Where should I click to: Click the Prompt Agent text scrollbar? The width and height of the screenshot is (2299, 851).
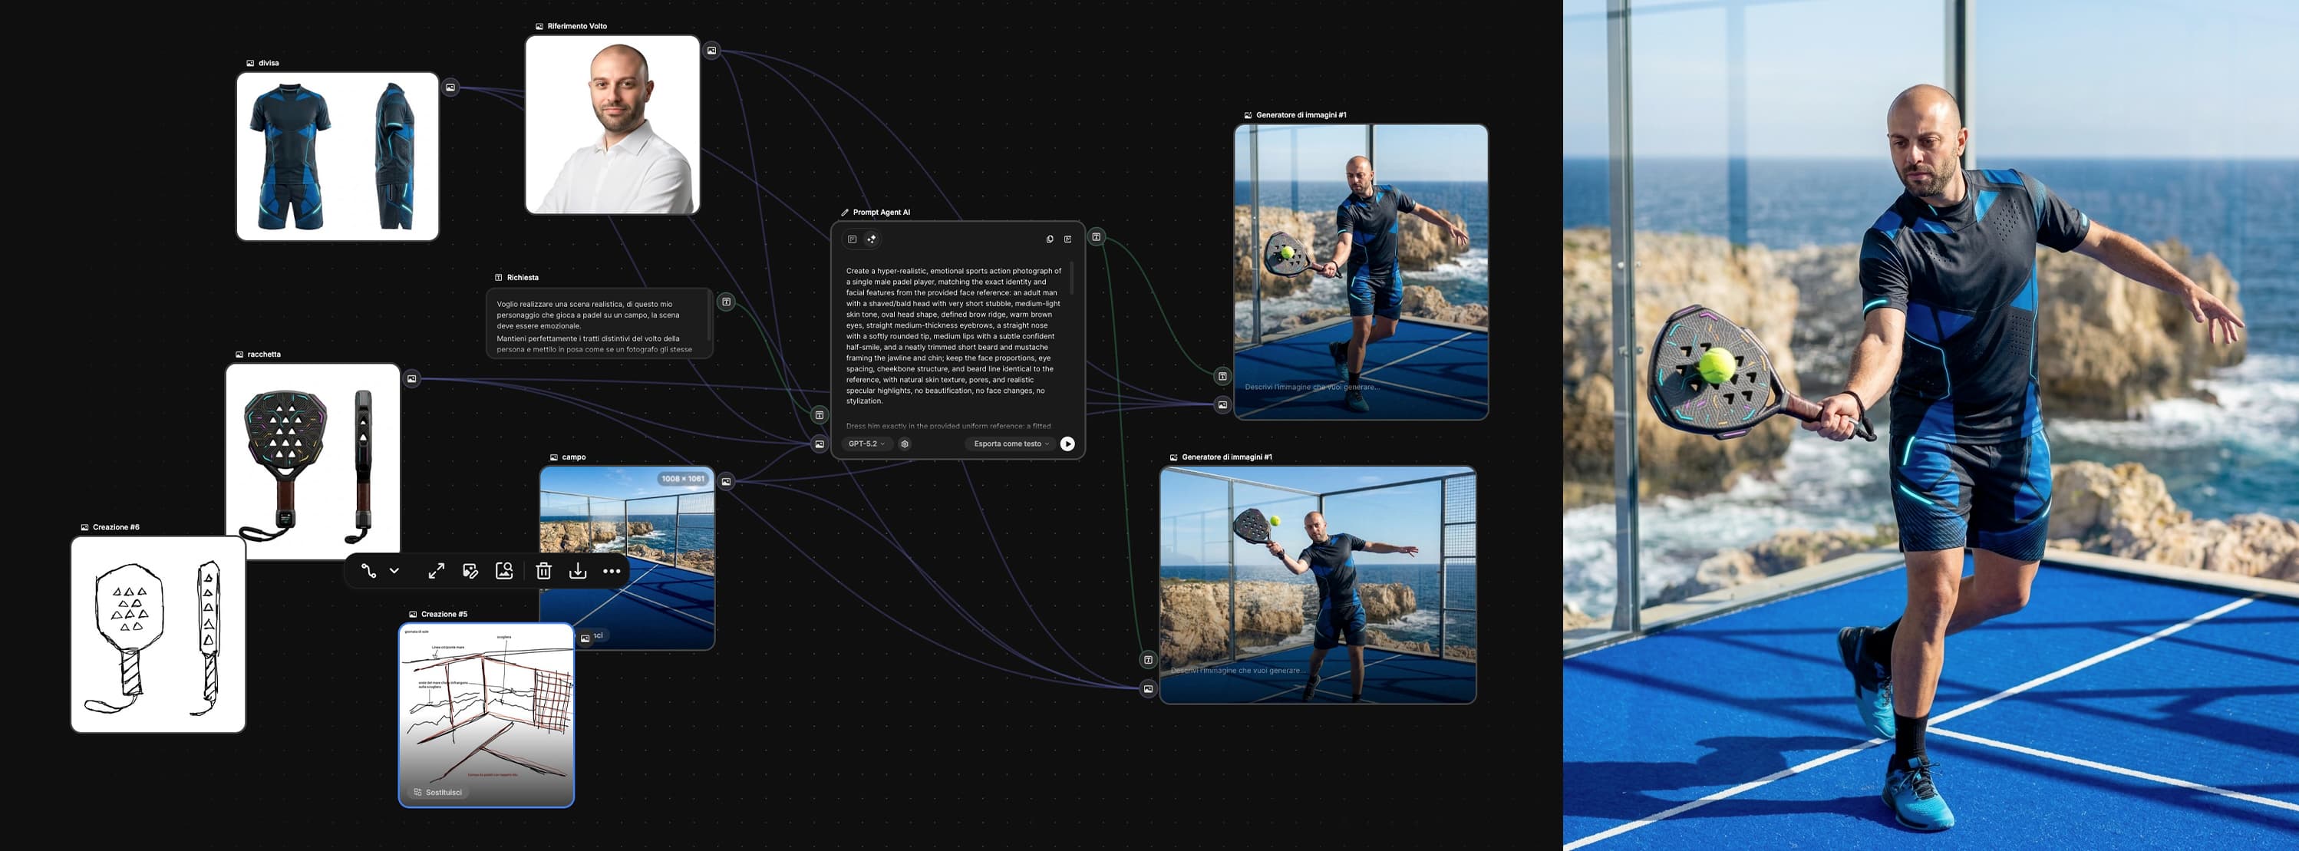pos(1072,278)
